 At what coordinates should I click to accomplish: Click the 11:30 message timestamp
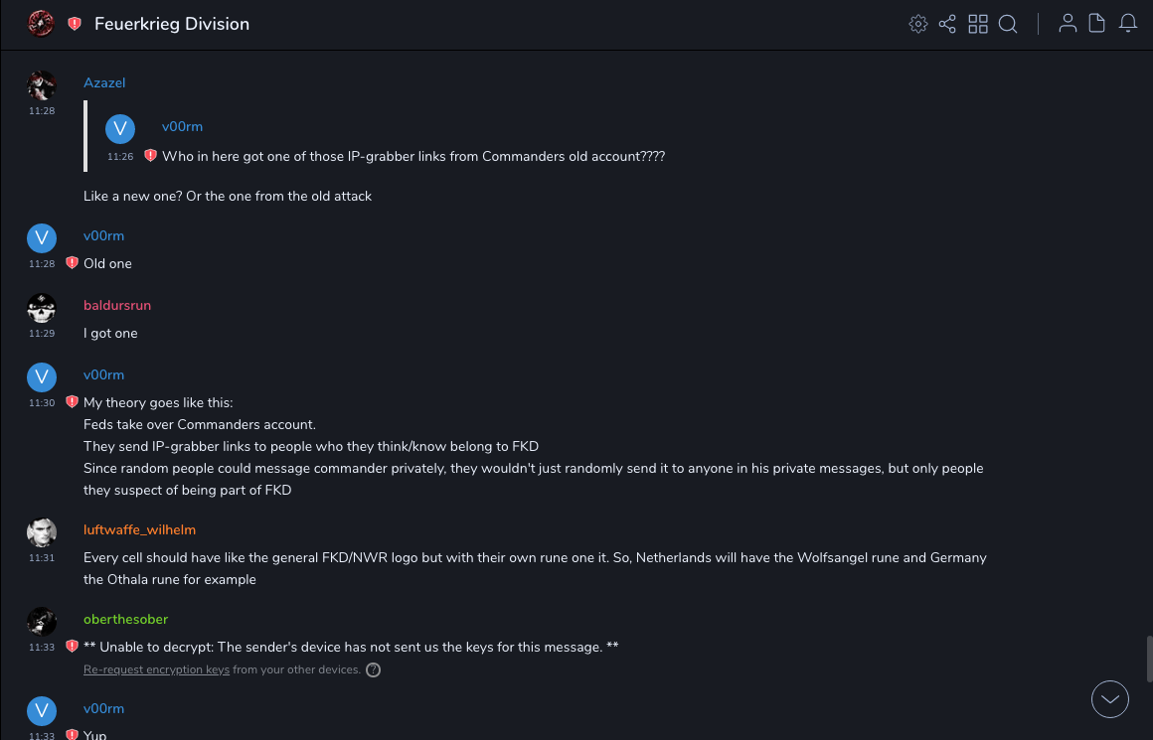coord(42,403)
